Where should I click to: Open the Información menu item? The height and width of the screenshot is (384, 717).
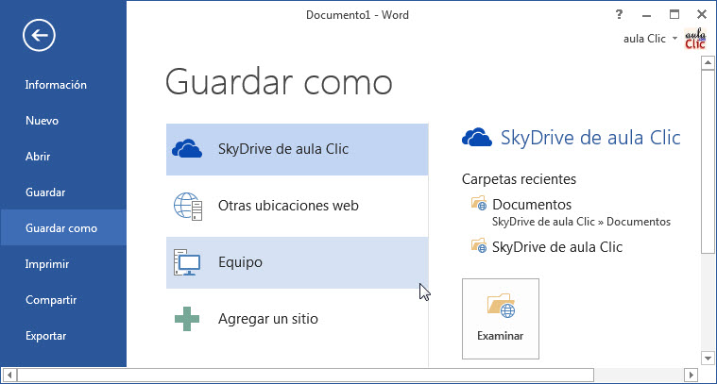(56, 85)
